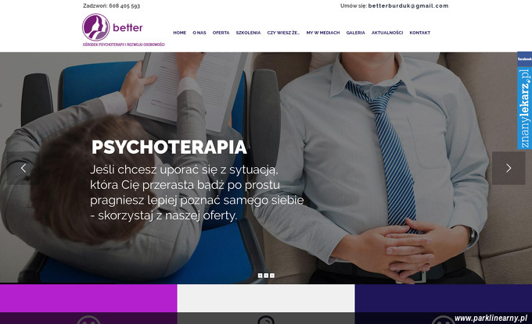Open the KONTAKT page

[x=419, y=33]
